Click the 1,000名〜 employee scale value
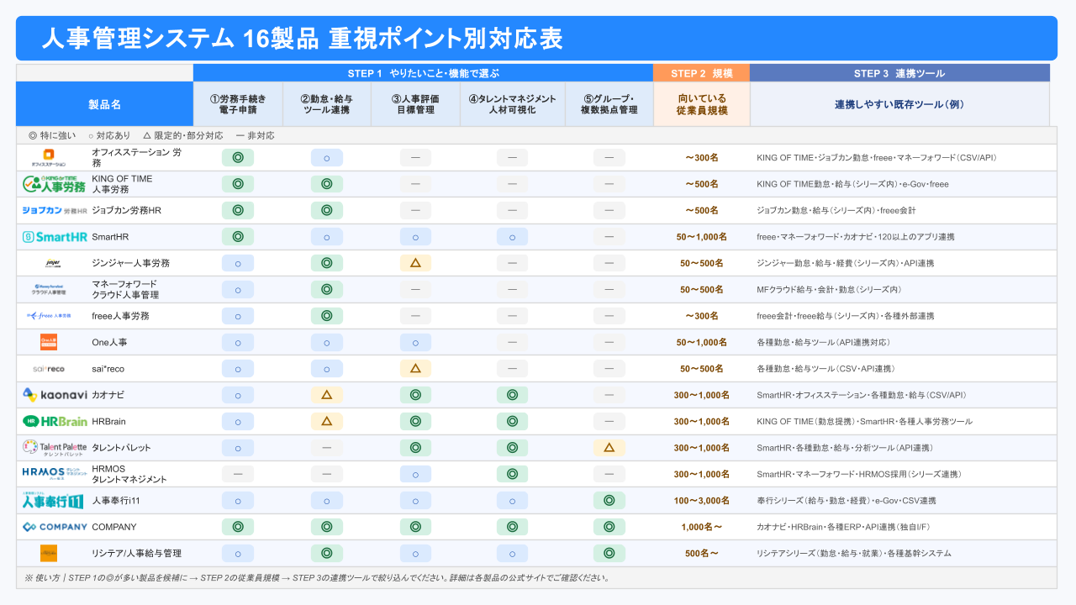The height and width of the screenshot is (605, 1076). pyautogui.click(x=702, y=527)
